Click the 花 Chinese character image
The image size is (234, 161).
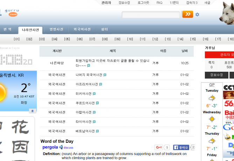20,127
